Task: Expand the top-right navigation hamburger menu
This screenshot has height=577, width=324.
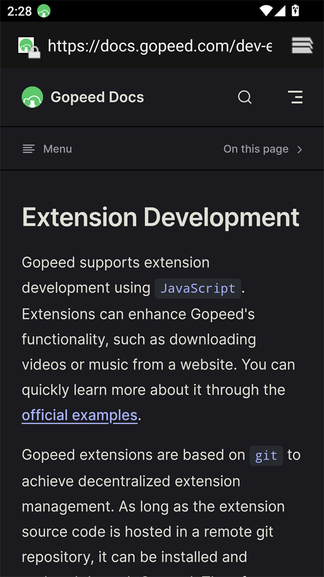Action: click(295, 97)
